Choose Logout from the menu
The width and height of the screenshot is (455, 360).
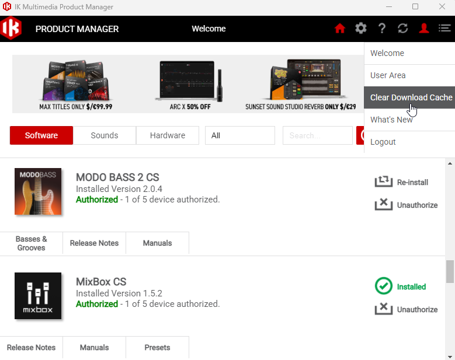409,142
